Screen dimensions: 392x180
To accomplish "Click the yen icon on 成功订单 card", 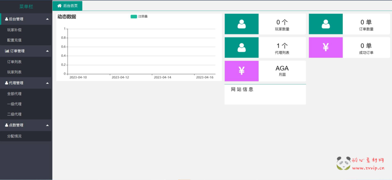I will tap(326, 47).
